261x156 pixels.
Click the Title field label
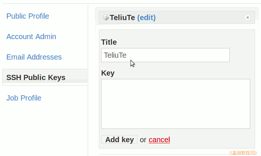[x=109, y=42]
